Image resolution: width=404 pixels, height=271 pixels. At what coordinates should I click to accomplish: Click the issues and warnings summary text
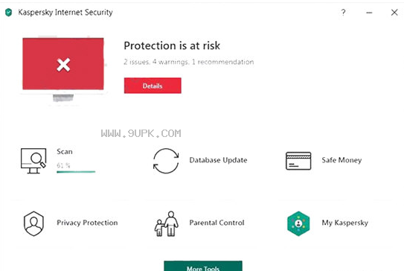click(x=188, y=62)
